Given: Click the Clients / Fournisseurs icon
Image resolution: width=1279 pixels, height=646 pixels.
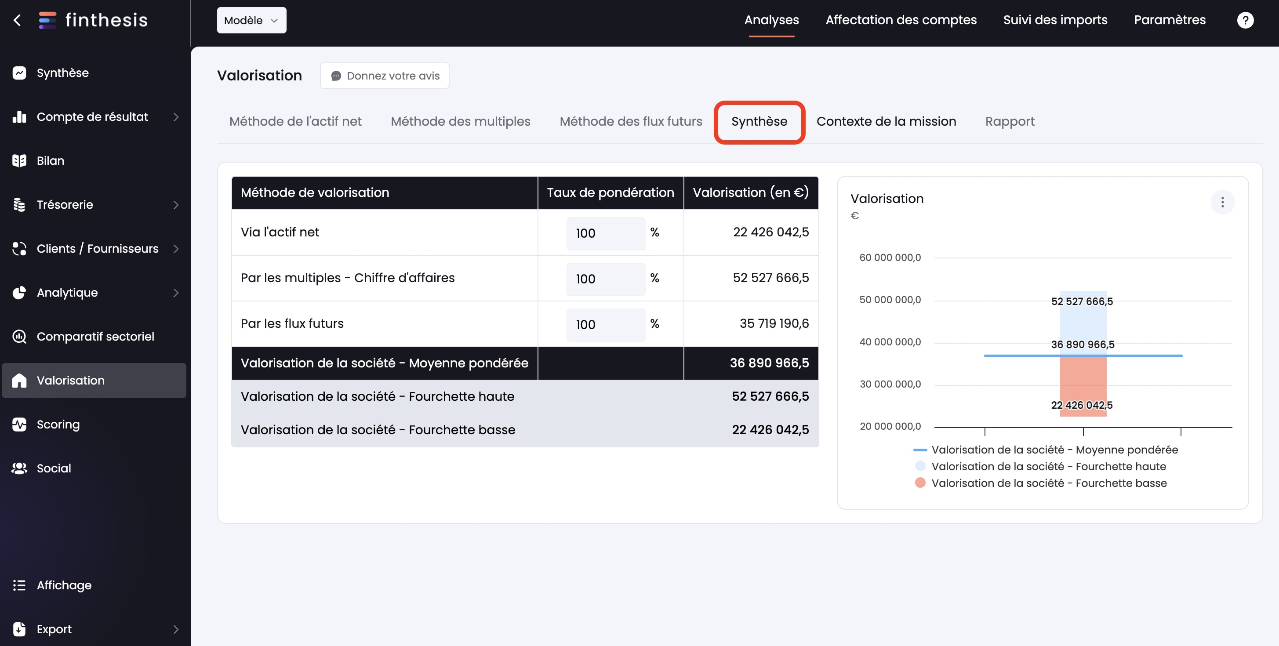Looking at the screenshot, I should click(x=19, y=249).
